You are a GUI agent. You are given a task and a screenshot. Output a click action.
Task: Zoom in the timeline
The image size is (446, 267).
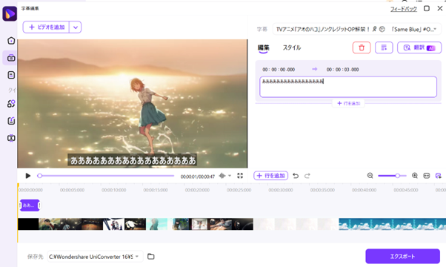[x=415, y=176]
